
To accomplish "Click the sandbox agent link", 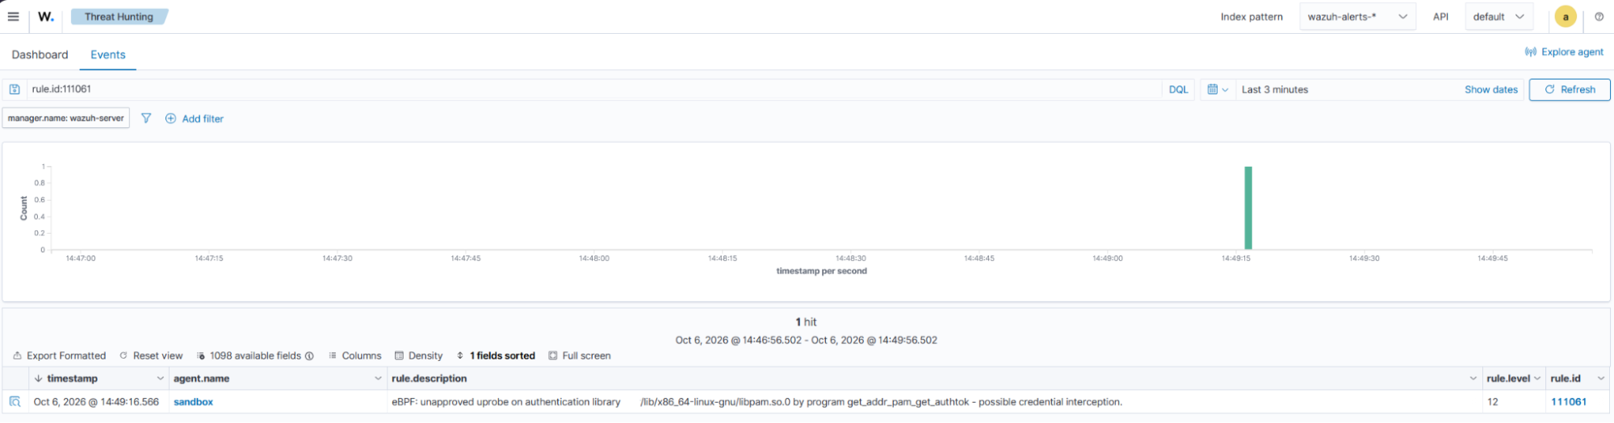I will (193, 402).
